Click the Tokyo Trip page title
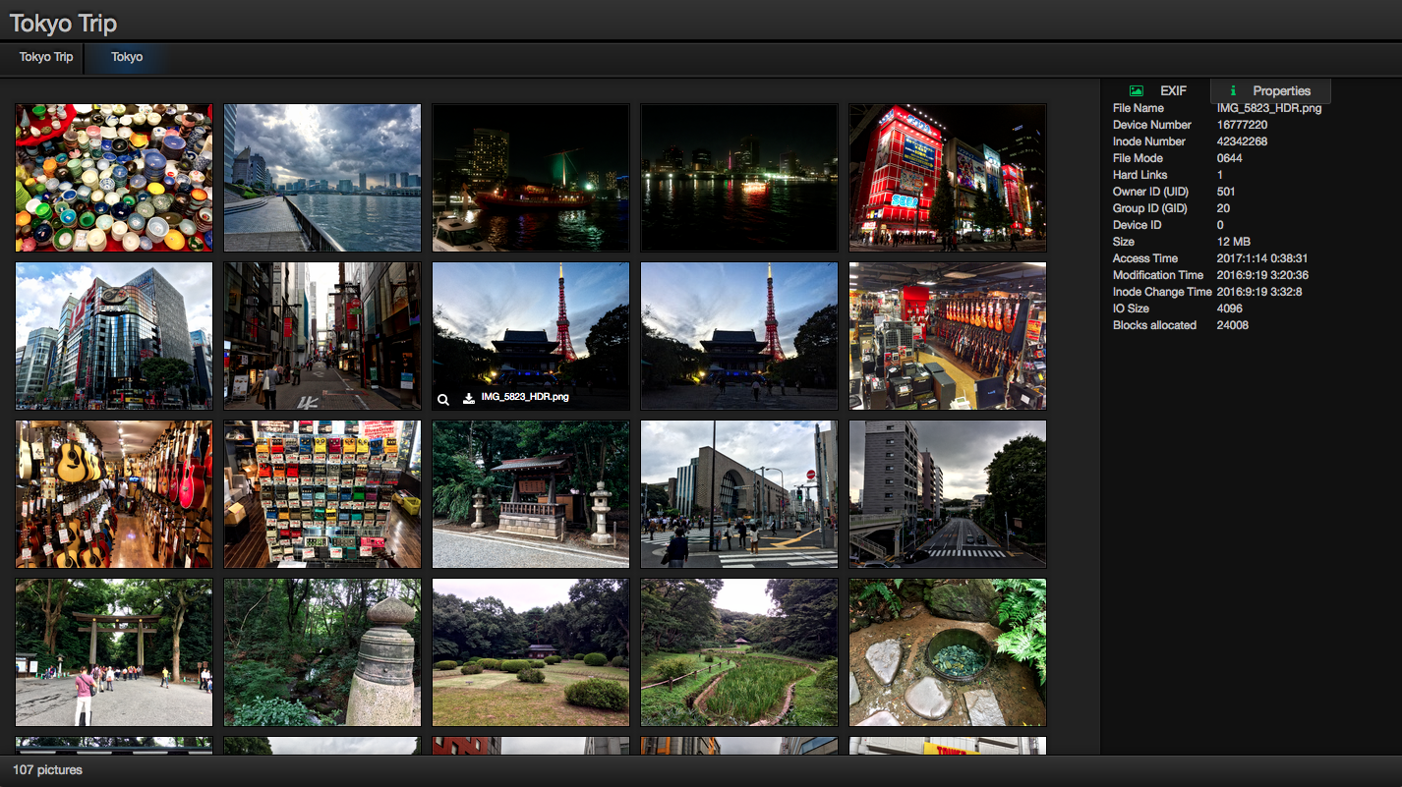 click(63, 23)
